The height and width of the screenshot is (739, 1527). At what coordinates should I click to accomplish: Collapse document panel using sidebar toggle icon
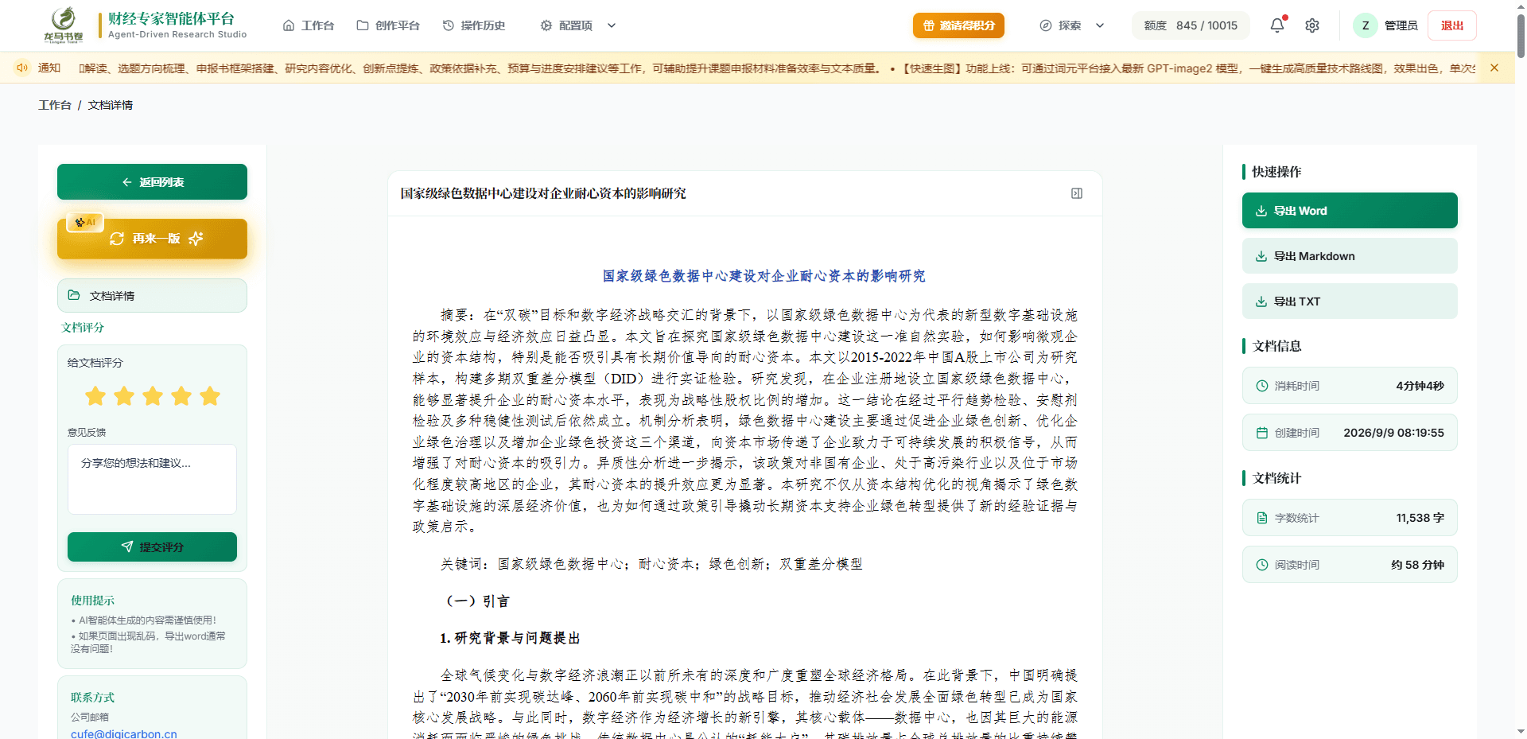point(1077,193)
